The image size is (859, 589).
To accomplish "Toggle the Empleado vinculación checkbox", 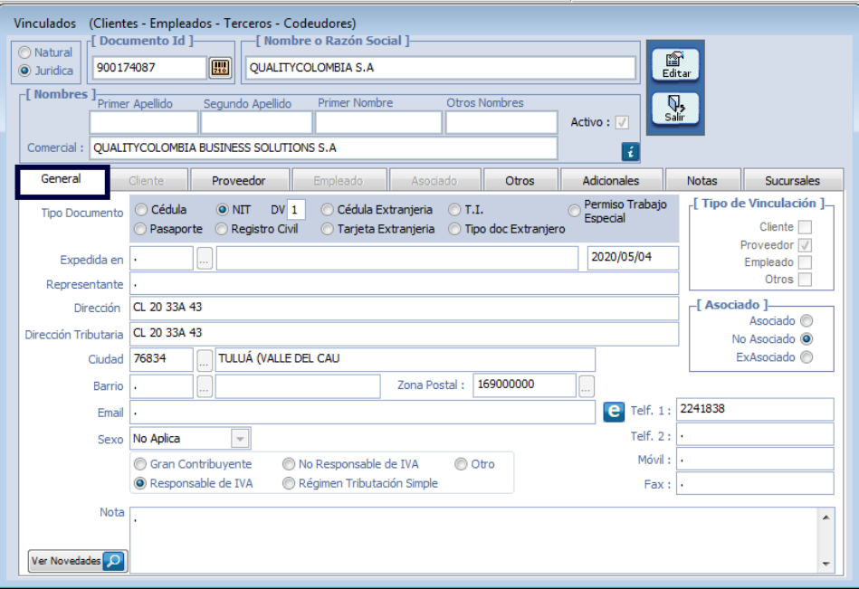I will pyautogui.click(x=805, y=262).
